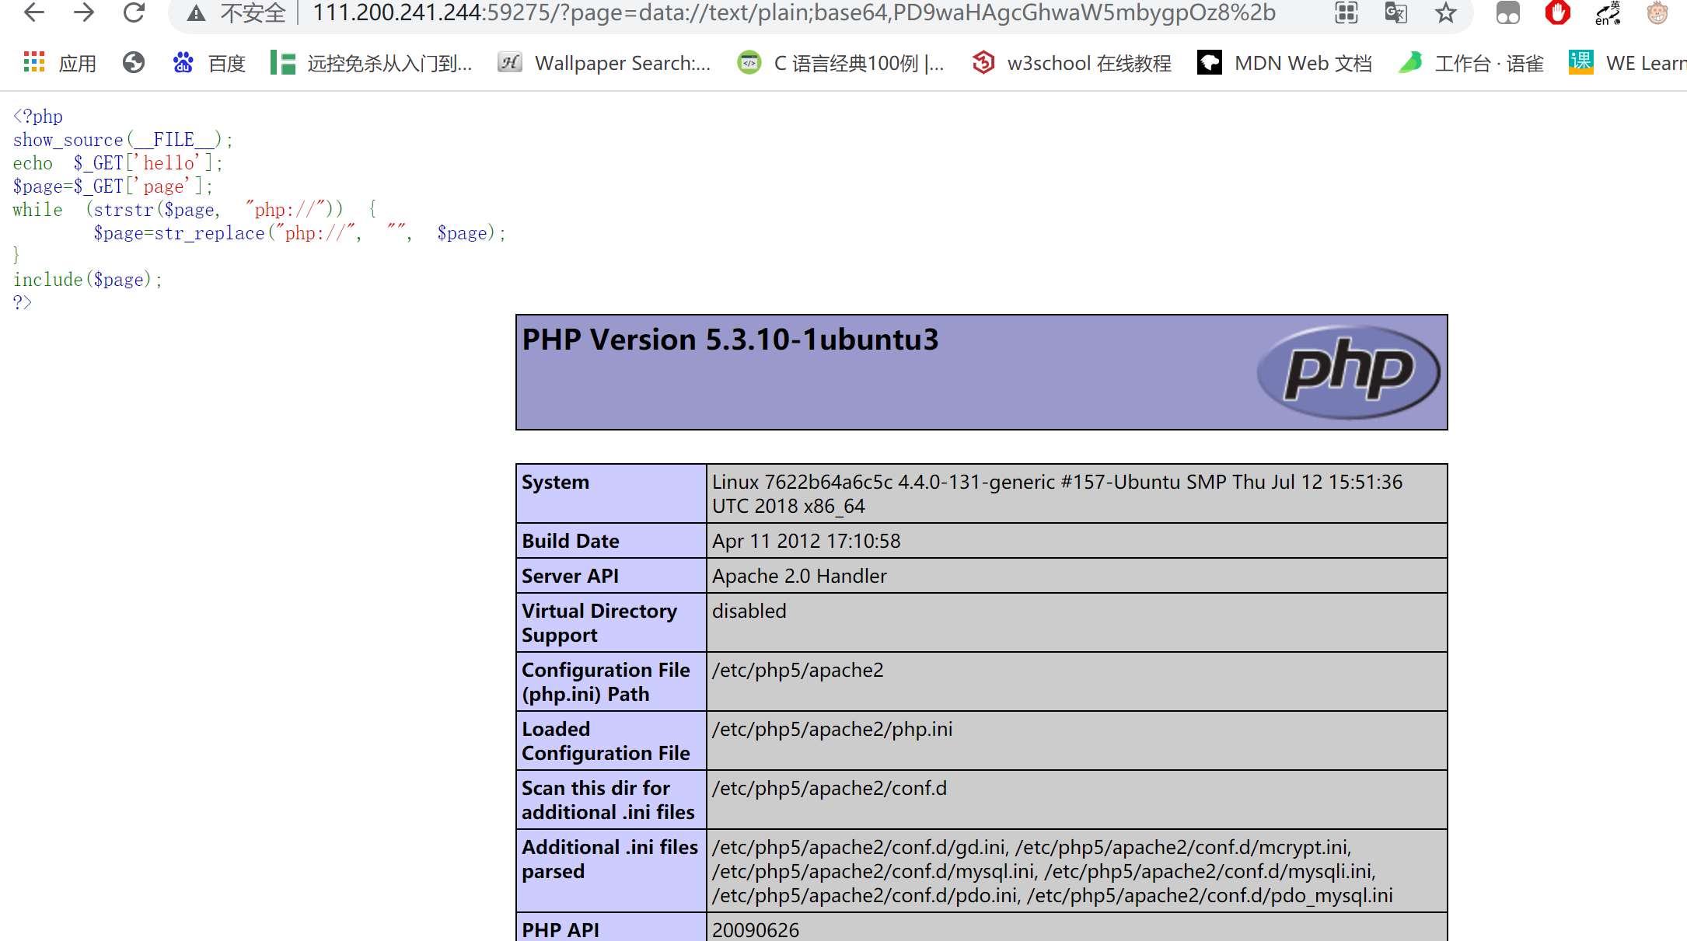The image size is (1687, 941).
Task: Reload the current page
Action: pyautogui.click(x=134, y=12)
